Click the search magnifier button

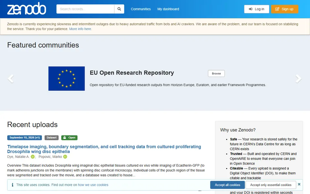click(x=119, y=9)
